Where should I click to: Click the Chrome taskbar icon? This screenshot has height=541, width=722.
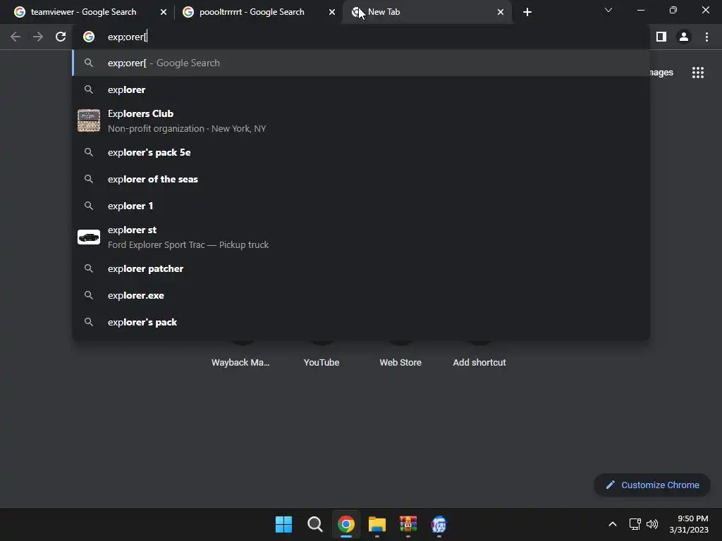pyautogui.click(x=345, y=524)
